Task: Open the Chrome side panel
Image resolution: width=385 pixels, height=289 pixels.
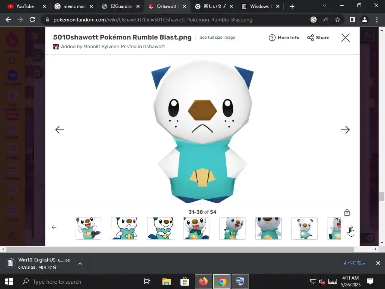Action: tap(353, 20)
